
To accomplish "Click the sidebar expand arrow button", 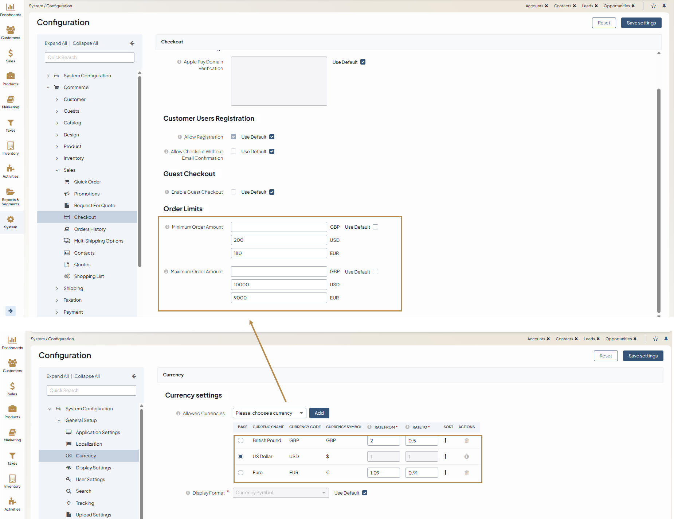I will (11, 311).
